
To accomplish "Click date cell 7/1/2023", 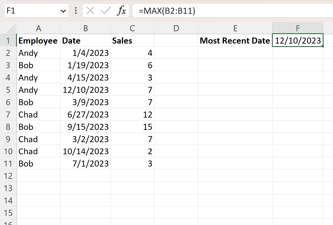I will (x=85, y=163).
